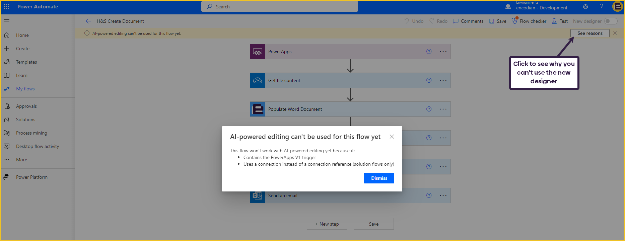This screenshot has height=241, width=625.
Task: Click the search box at top
Action: pos(280,6)
